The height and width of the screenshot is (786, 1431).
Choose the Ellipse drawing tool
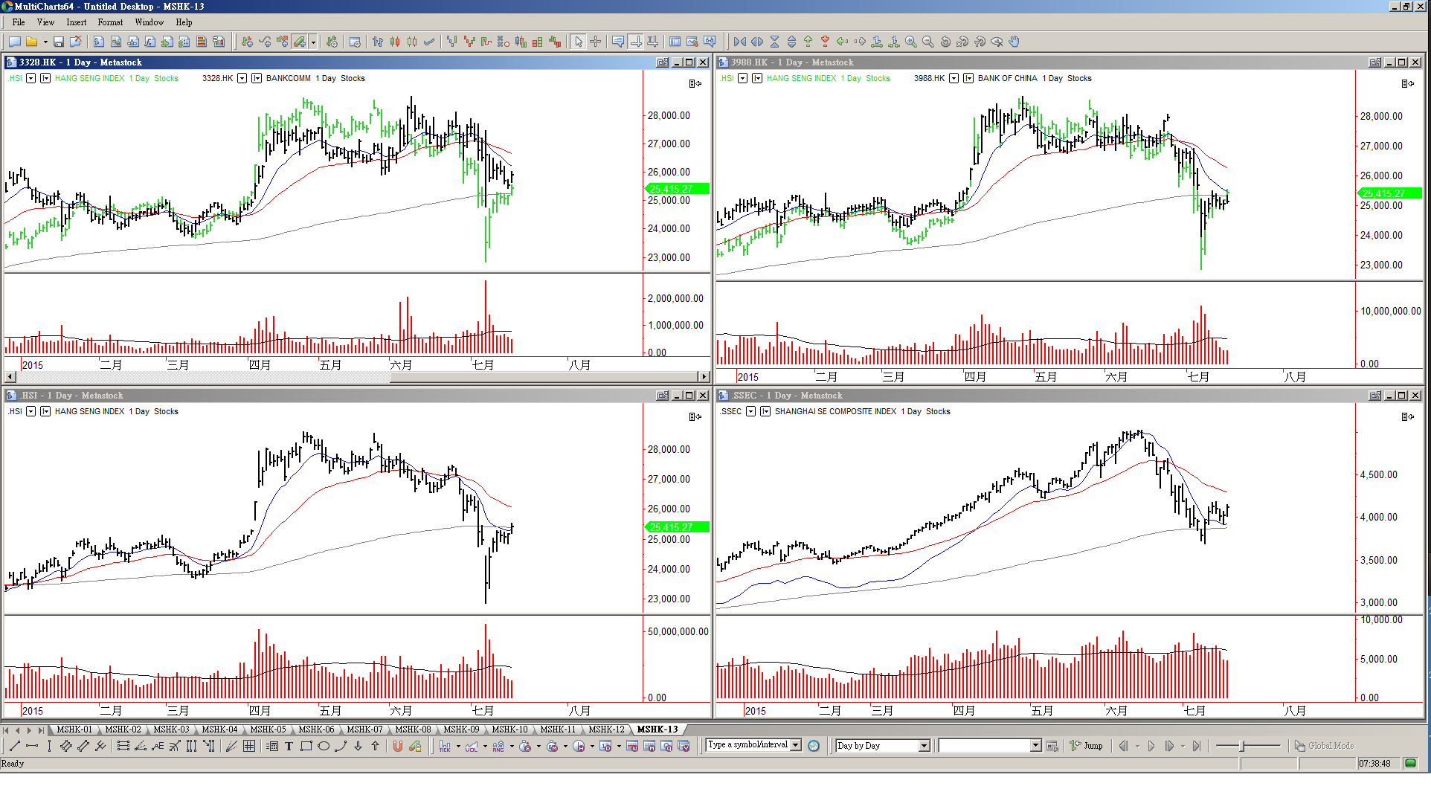(324, 746)
